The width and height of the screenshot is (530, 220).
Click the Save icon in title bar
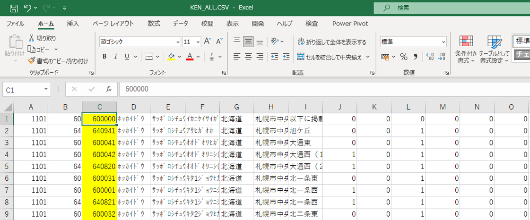(14, 8)
